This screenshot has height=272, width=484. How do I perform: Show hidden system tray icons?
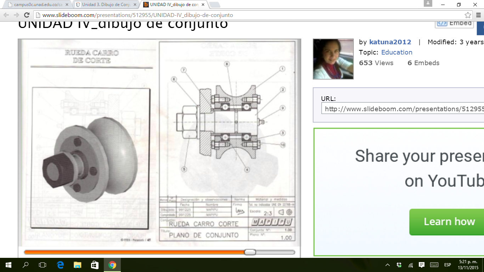coord(388,265)
